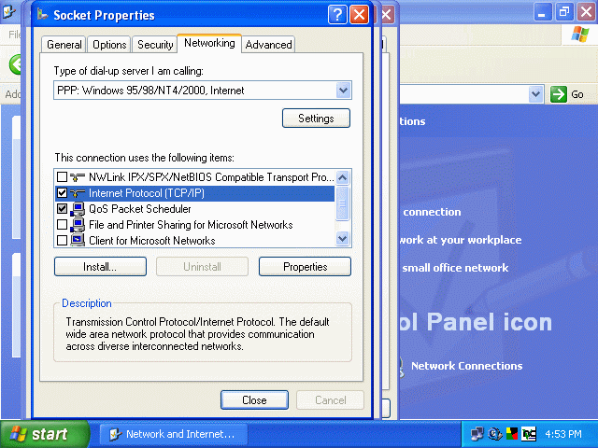Select the QoS Packet Scheduler row
The height and width of the screenshot is (448, 598).
(x=195, y=209)
